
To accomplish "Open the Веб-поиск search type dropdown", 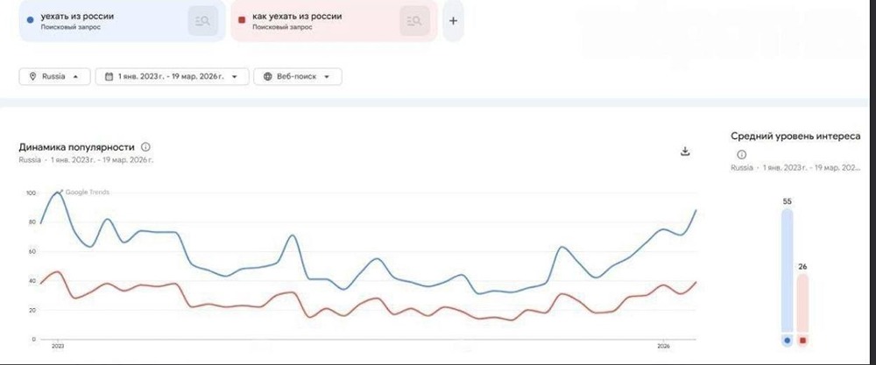I will (x=297, y=76).
